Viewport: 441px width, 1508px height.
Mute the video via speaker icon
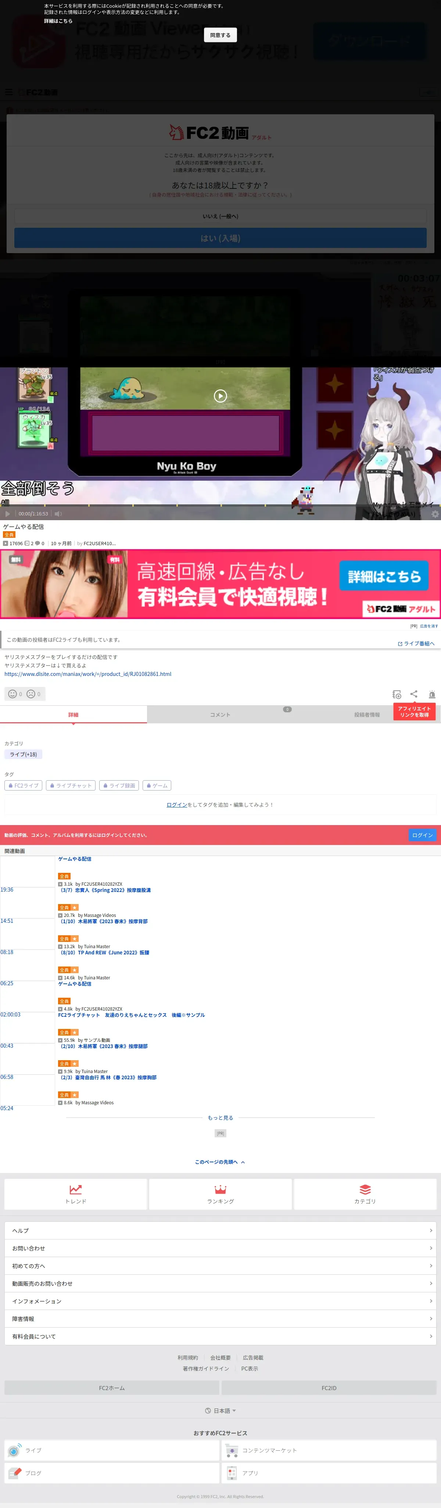coord(58,514)
